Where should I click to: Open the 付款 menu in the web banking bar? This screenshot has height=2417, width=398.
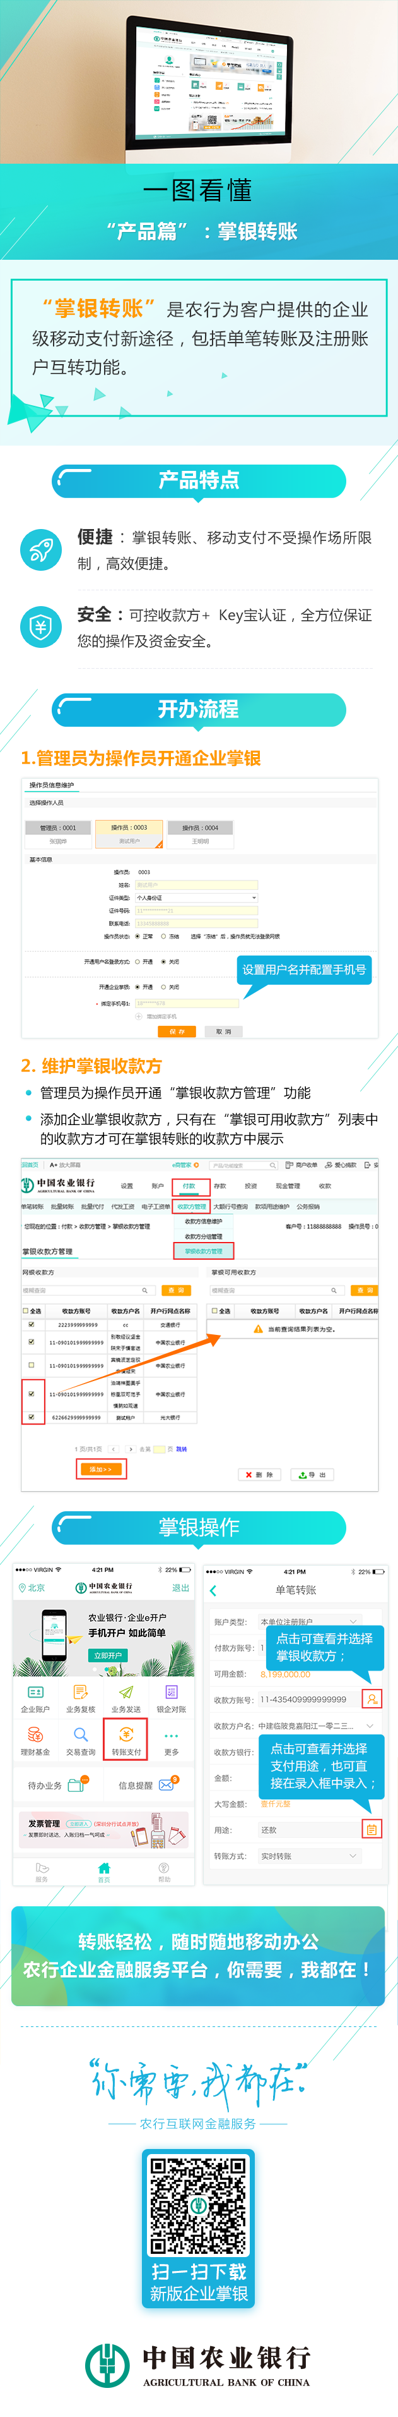pyautogui.click(x=189, y=1186)
